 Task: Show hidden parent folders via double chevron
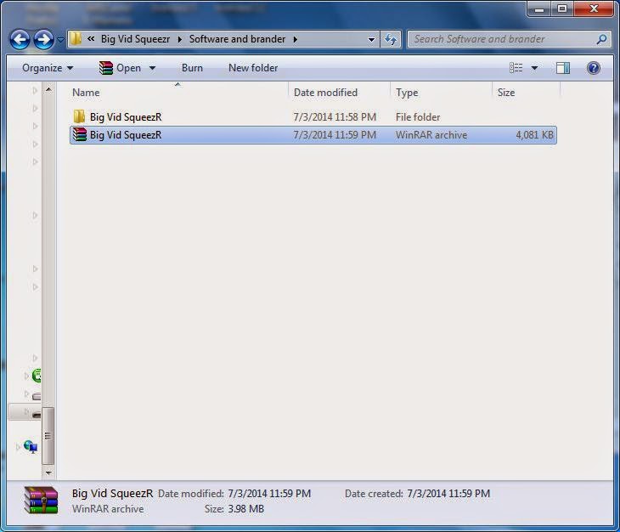pyautogui.click(x=91, y=39)
